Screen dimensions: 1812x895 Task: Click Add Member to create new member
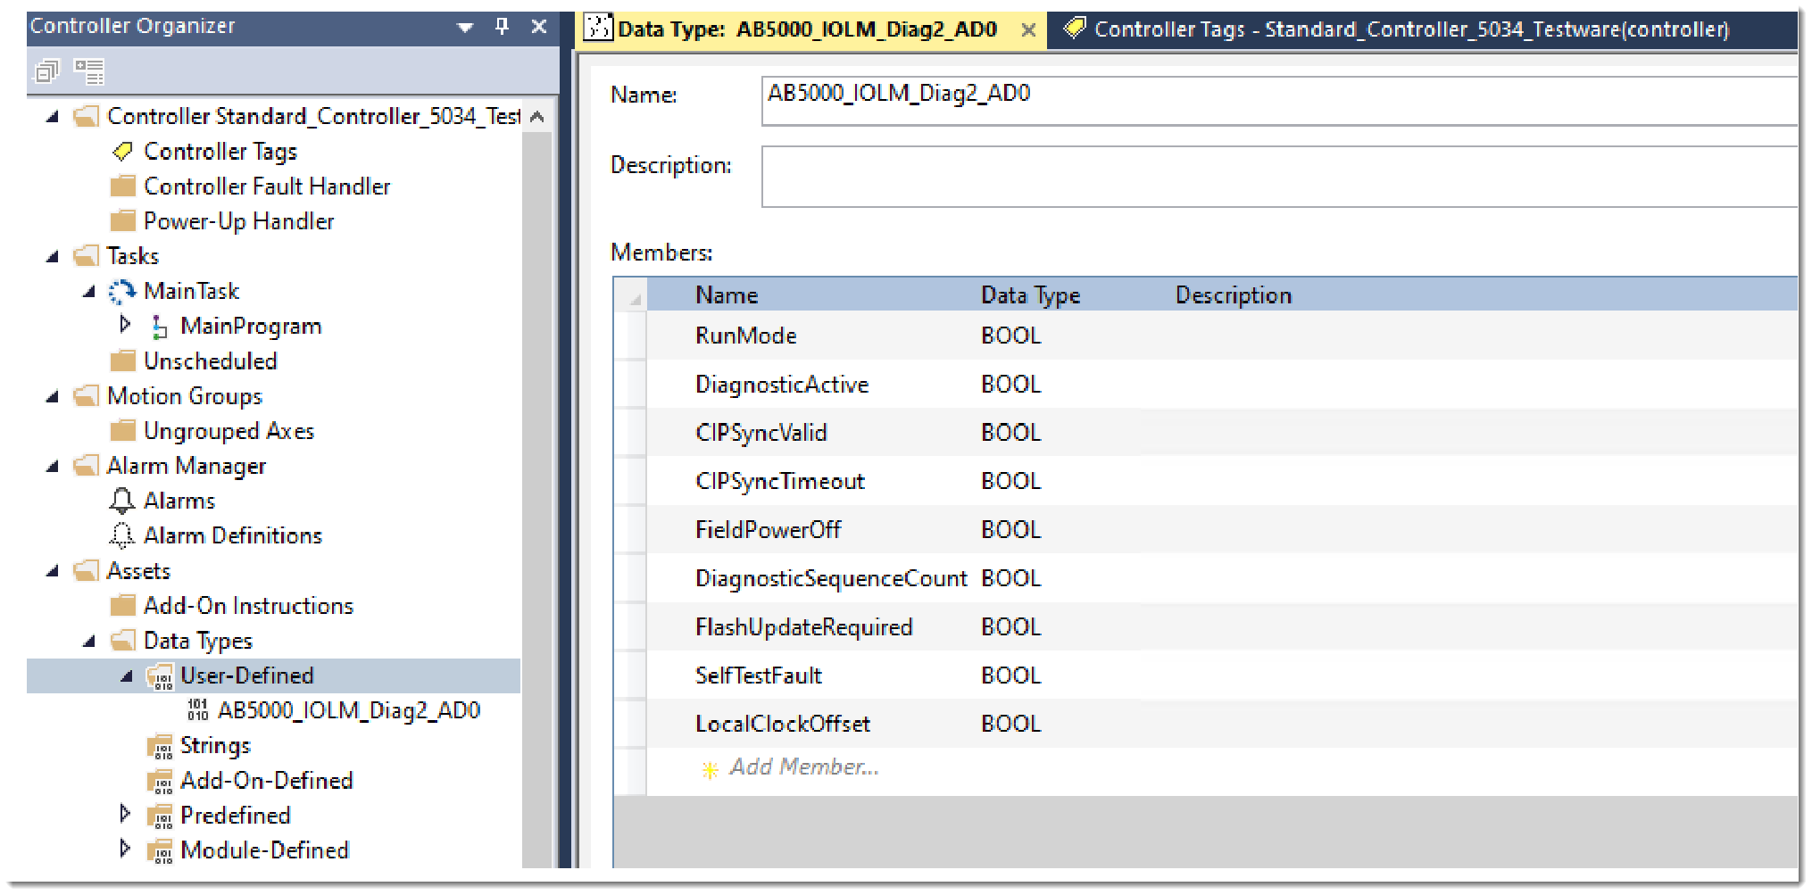pos(803,767)
